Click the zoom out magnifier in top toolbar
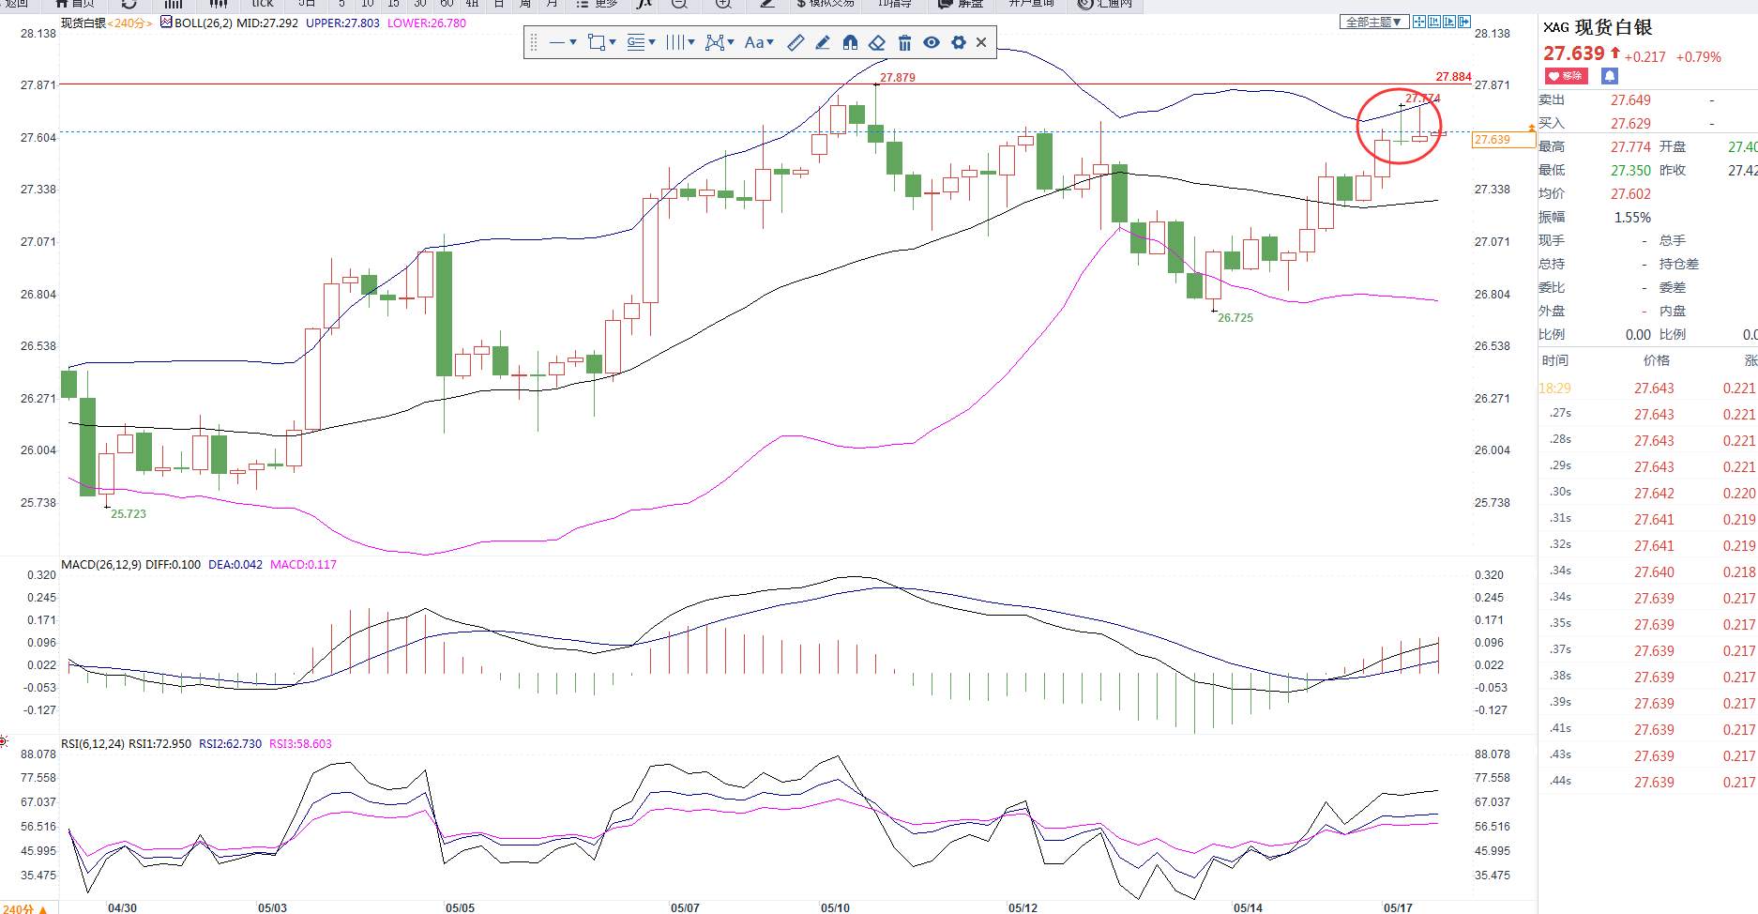Viewport: 1758px width, 914px height. point(679,4)
